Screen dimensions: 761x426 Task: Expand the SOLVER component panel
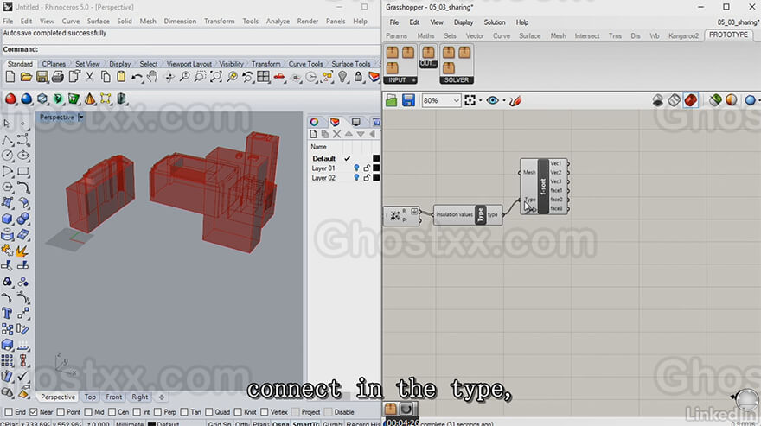click(x=457, y=80)
